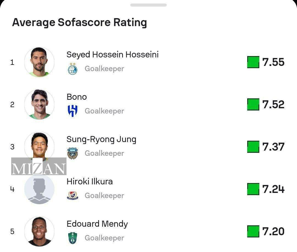This screenshot has height=252, width=297.
Task: Grab the sheet drag handle at top
Action: click(148, 5)
